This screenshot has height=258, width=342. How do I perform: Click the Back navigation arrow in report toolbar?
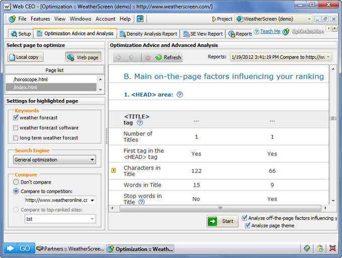118,57
